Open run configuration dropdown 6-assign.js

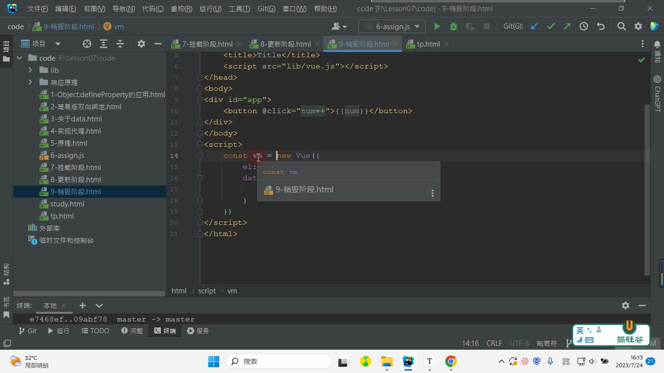(392, 26)
